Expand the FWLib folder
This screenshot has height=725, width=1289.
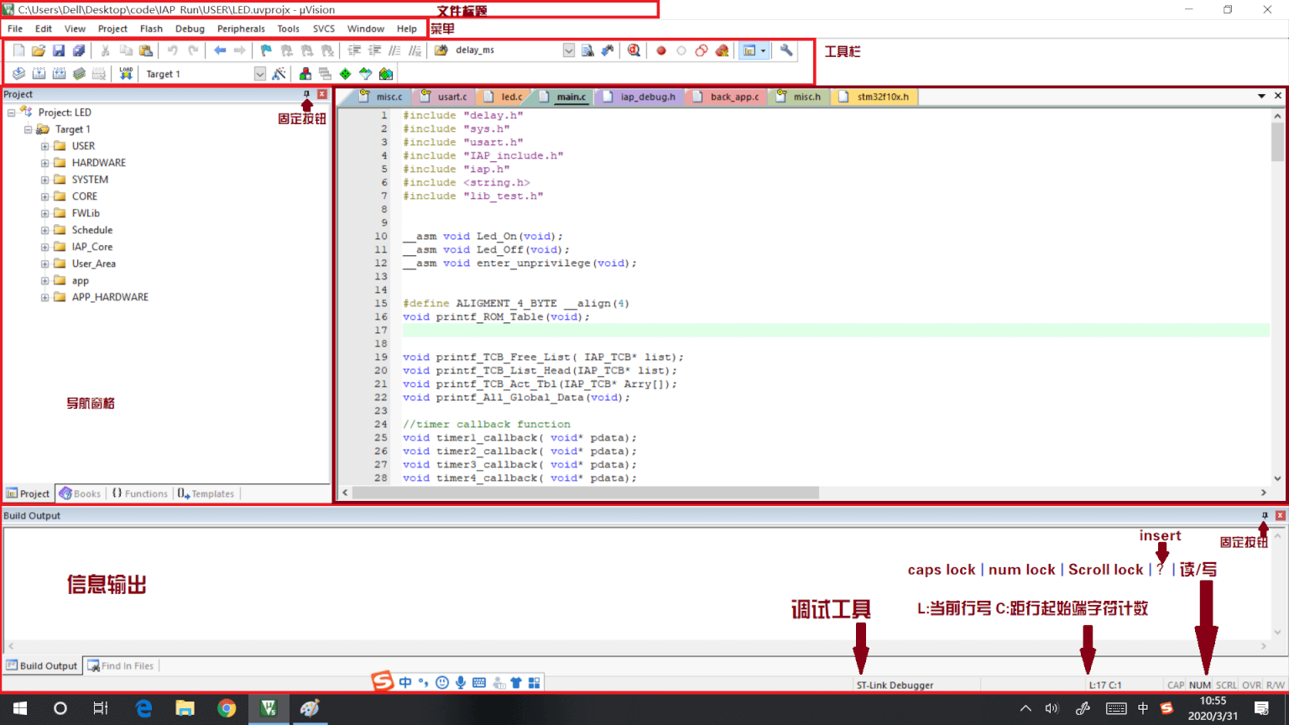click(44, 213)
